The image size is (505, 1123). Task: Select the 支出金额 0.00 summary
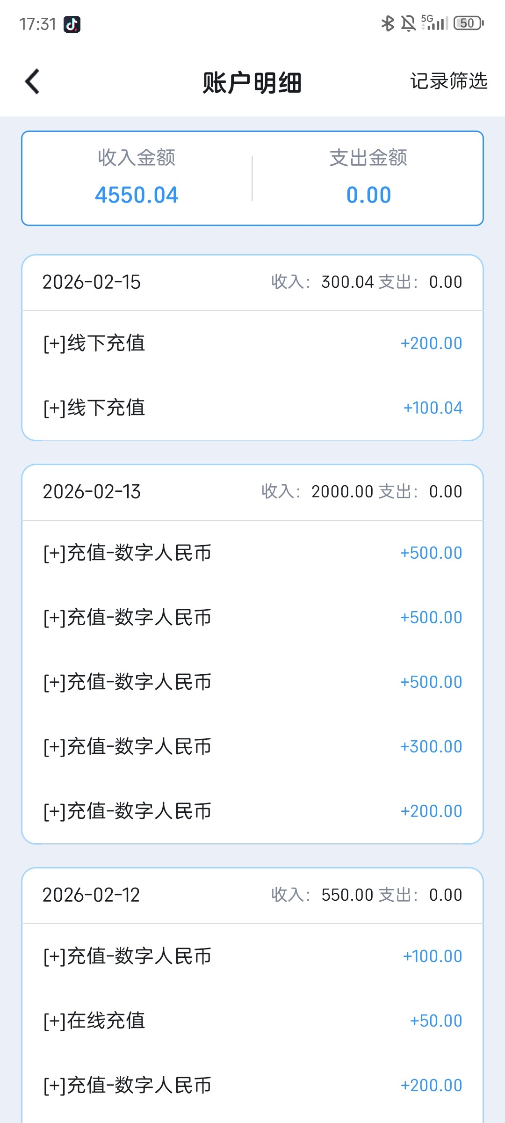pyautogui.click(x=368, y=178)
